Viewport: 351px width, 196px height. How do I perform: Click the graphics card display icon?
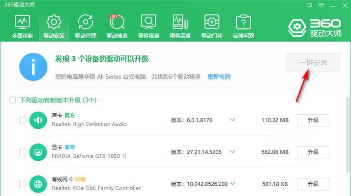(38, 152)
